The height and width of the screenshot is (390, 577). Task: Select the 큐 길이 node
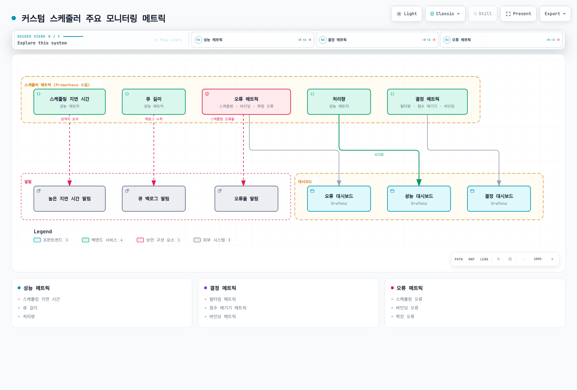[x=154, y=102]
